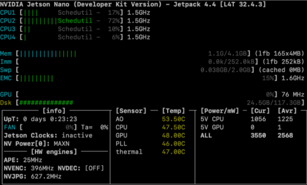Click the Swp label
Viewport: 307px width, 185px height.
click(6, 70)
